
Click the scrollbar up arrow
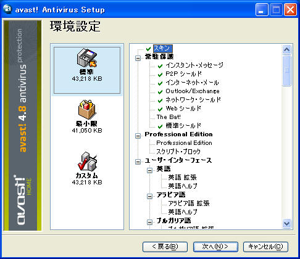(287, 49)
